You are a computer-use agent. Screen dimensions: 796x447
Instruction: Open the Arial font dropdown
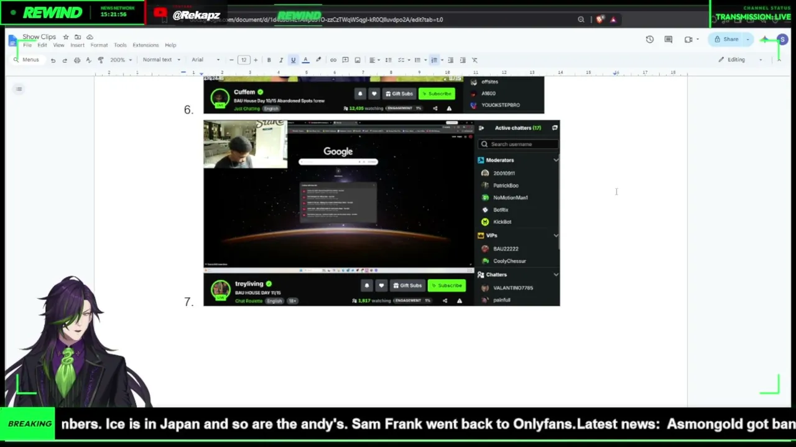point(206,60)
